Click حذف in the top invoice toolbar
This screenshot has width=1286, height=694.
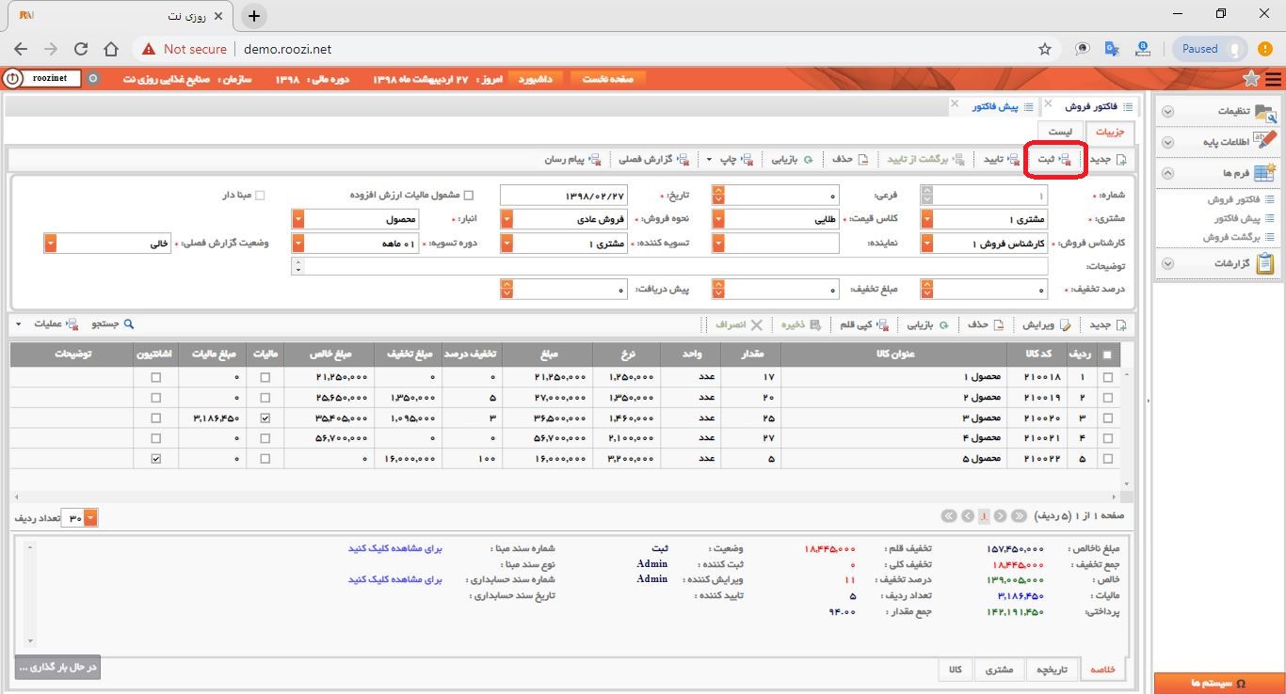(x=850, y=160)
